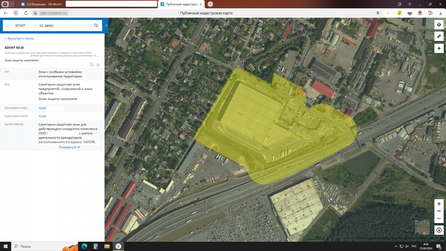Expand details with Развернуть
This screenshot has width=446, height=251.
click(70, 147)
